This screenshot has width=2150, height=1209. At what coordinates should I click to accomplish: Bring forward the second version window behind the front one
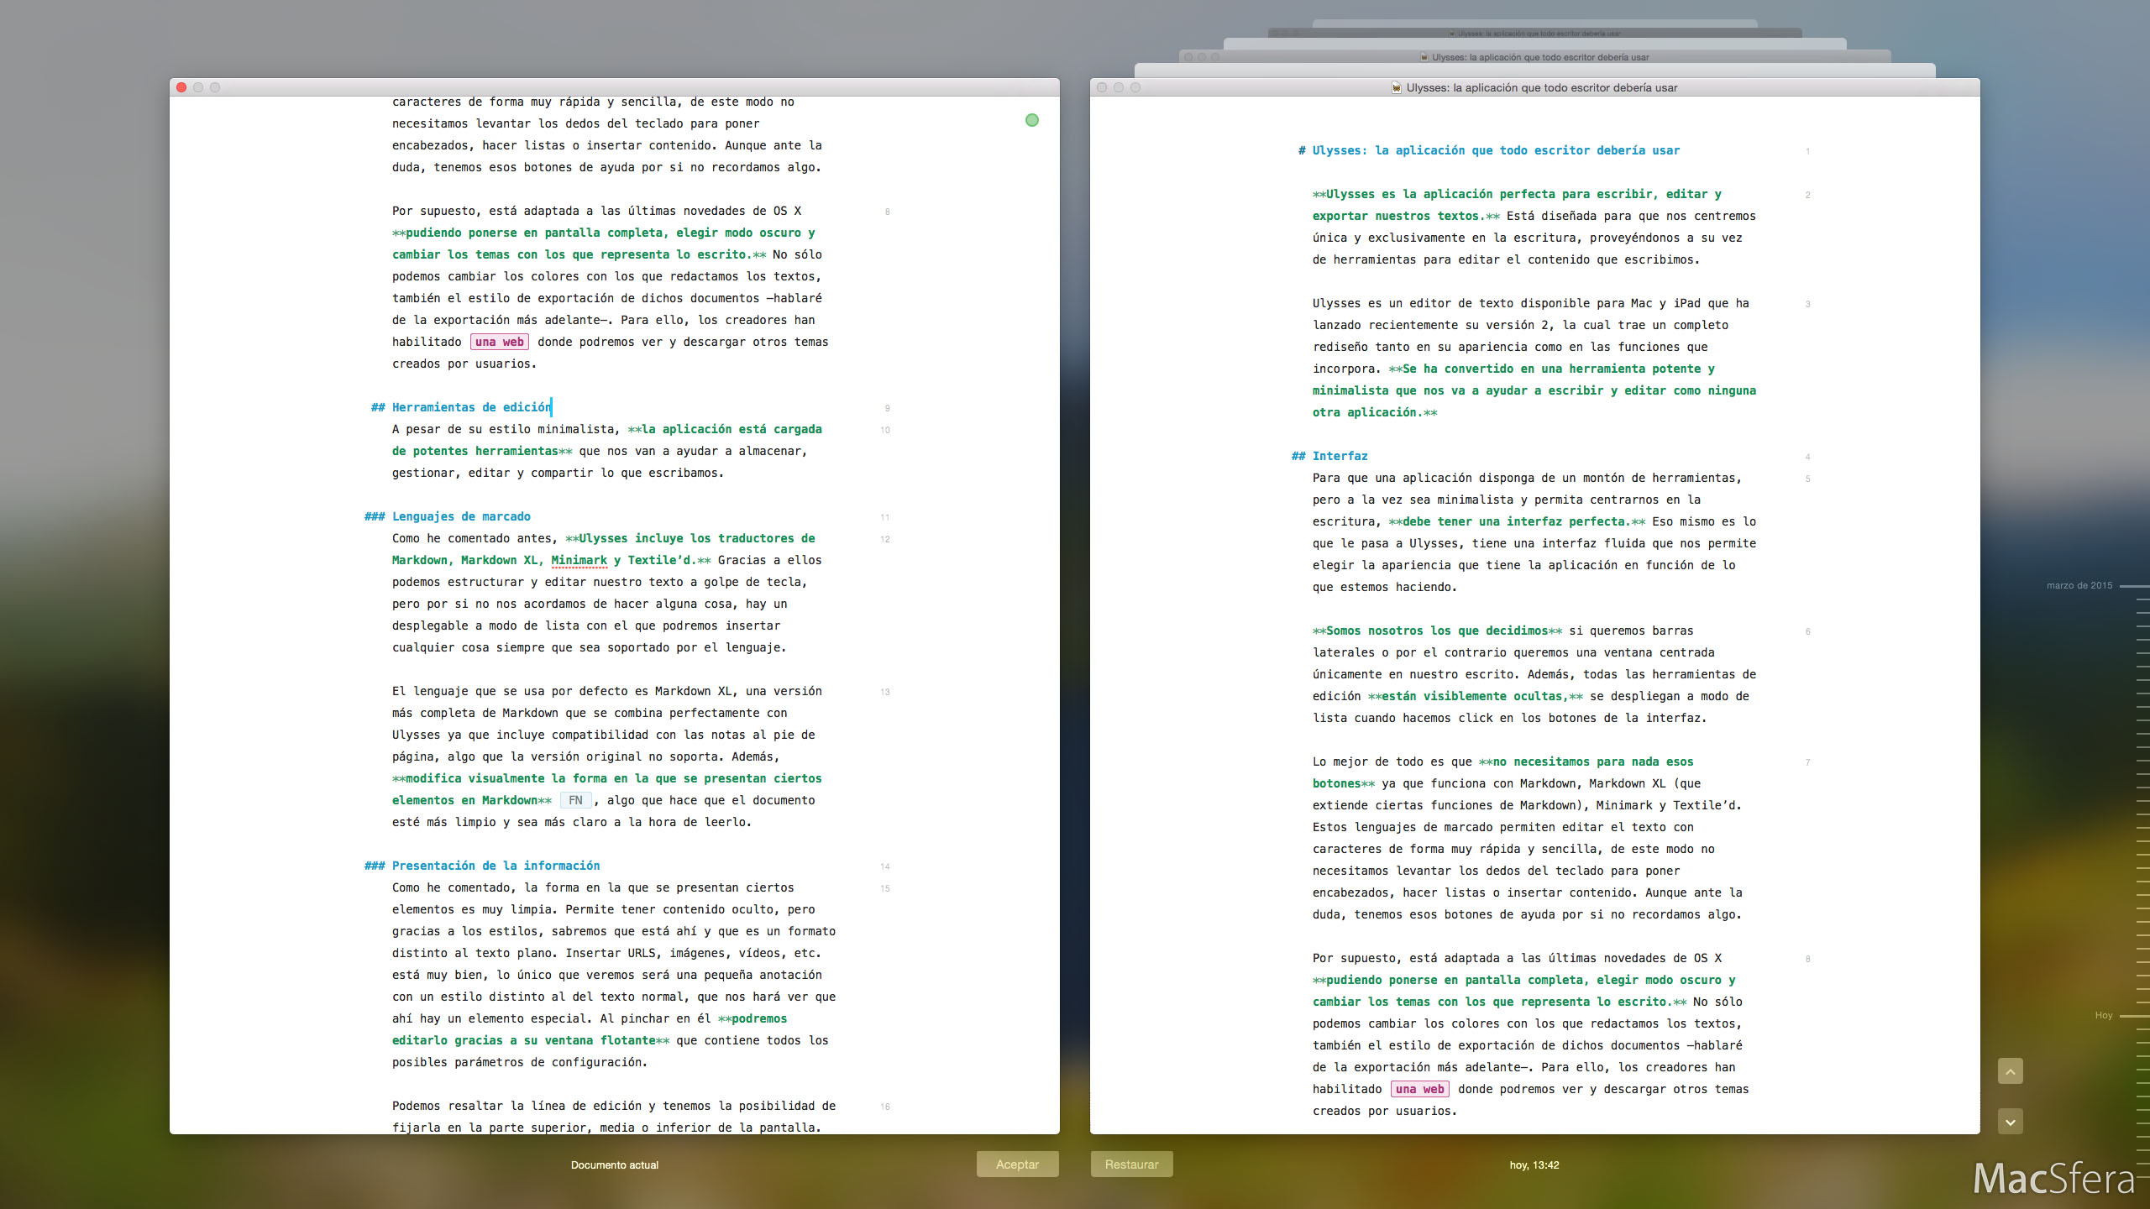coord(1535,57)
